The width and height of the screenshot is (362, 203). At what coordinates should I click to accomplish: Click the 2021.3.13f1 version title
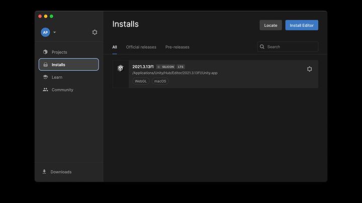[143, 67]
